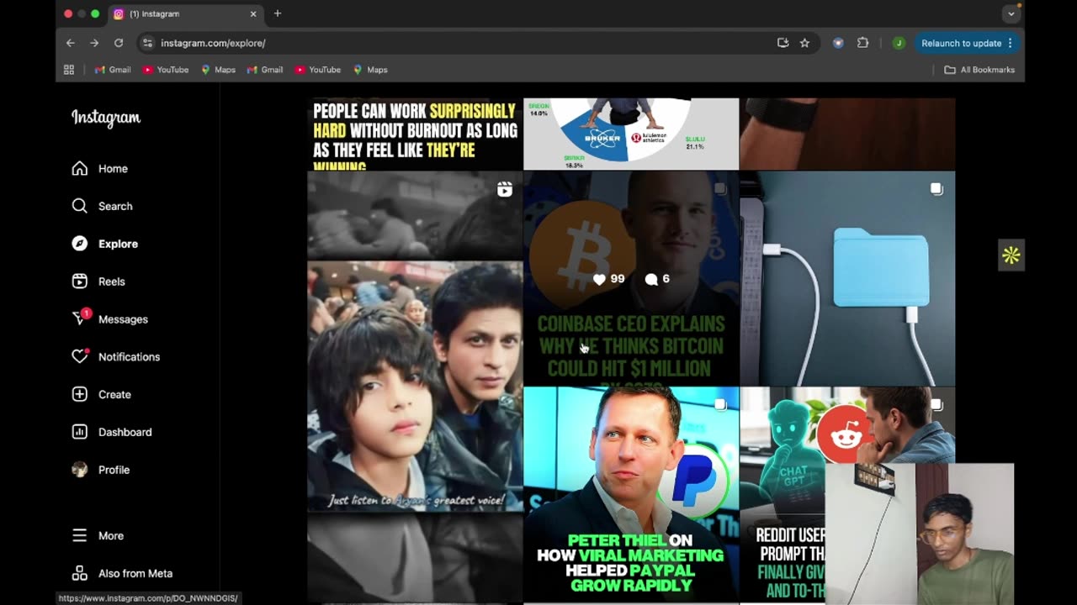Open second Maps bookmark

(370, 70)
